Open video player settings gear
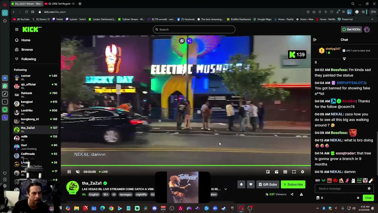Viewport: 378px width, 213px height. 302,172
